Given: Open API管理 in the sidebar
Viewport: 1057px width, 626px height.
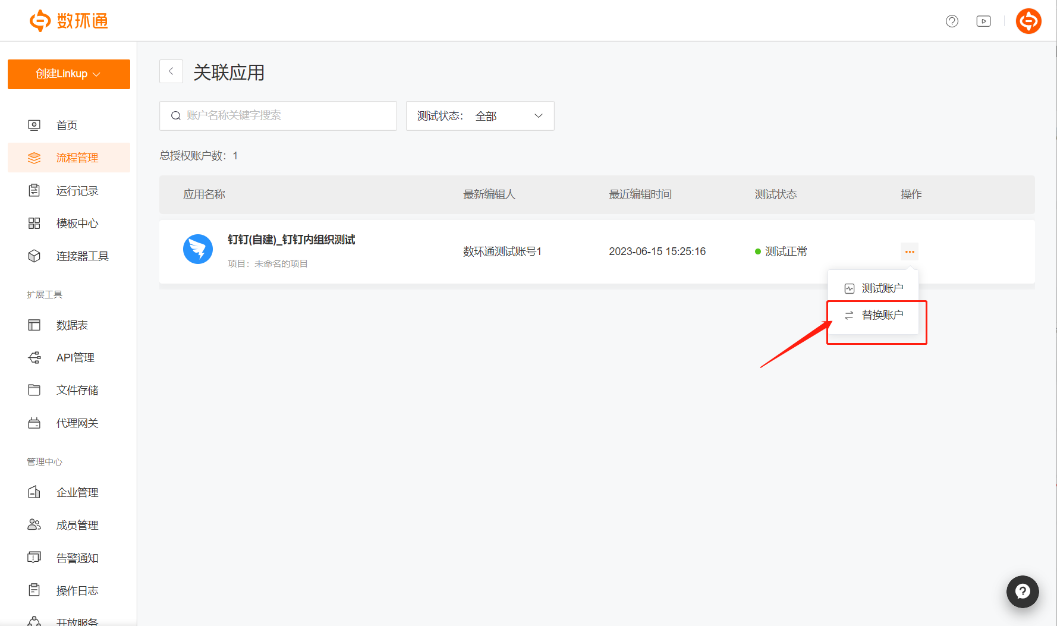Looking at the screenshot, I should (75, 358).
